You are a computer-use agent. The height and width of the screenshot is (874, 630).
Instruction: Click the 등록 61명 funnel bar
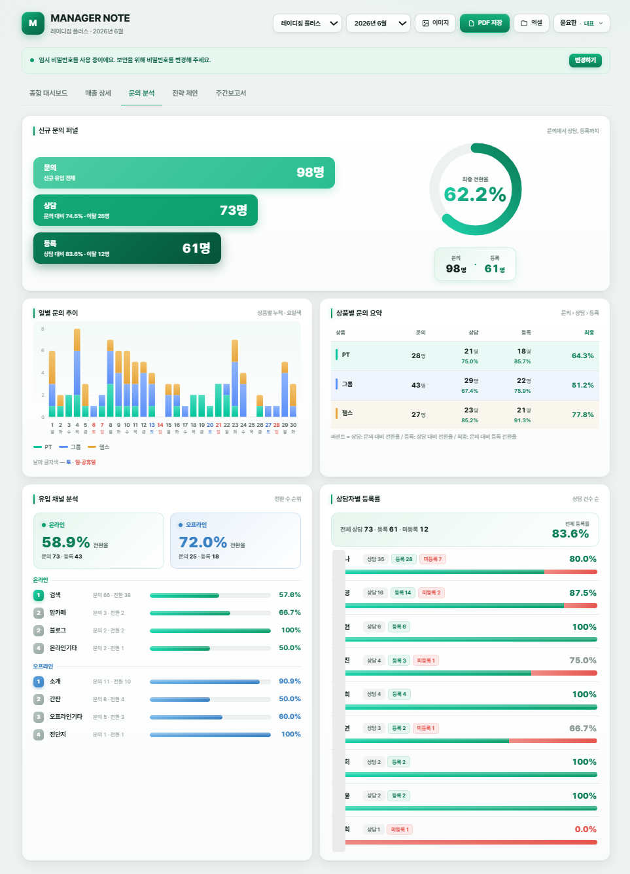tap(127, 248)
